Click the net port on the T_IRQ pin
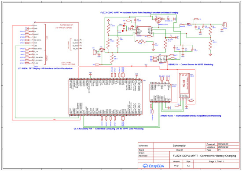242x171 pixels. tap(27, 63)
